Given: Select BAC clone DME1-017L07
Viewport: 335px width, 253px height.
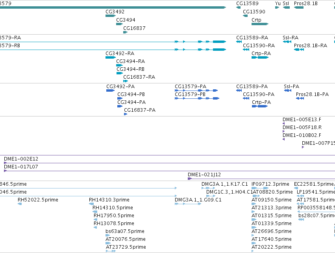Looking at the screenshot, I should [169, 171].
